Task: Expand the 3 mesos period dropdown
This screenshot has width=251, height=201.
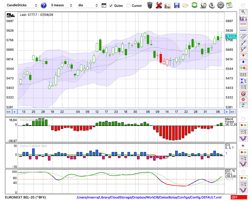Action: 61,5
